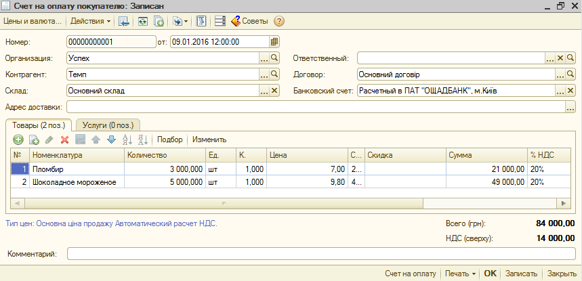Screen dimensions: 582x281
Task: Sort rows ascending in goods toolbar
Action: tap(127, 139)
